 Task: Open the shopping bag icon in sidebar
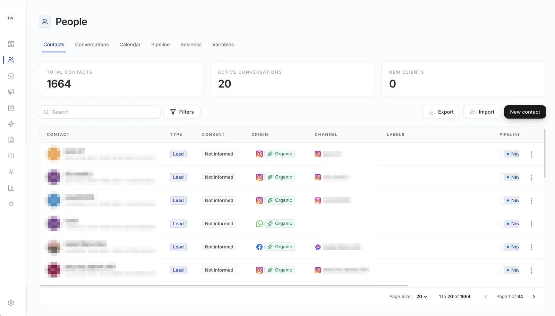[11, 108]
